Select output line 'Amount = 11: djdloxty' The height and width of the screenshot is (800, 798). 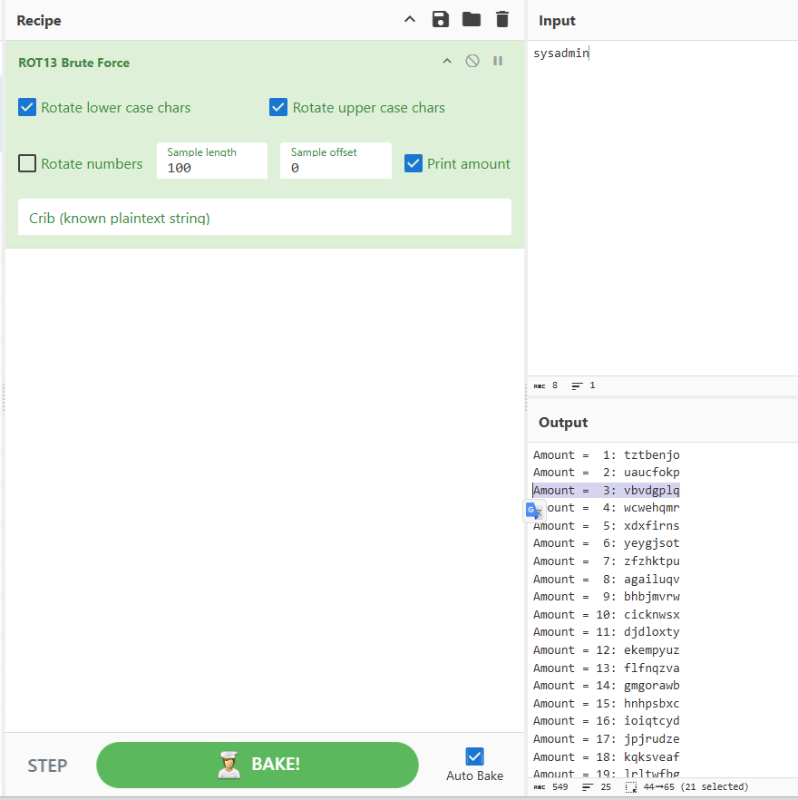tap(606, 631)
